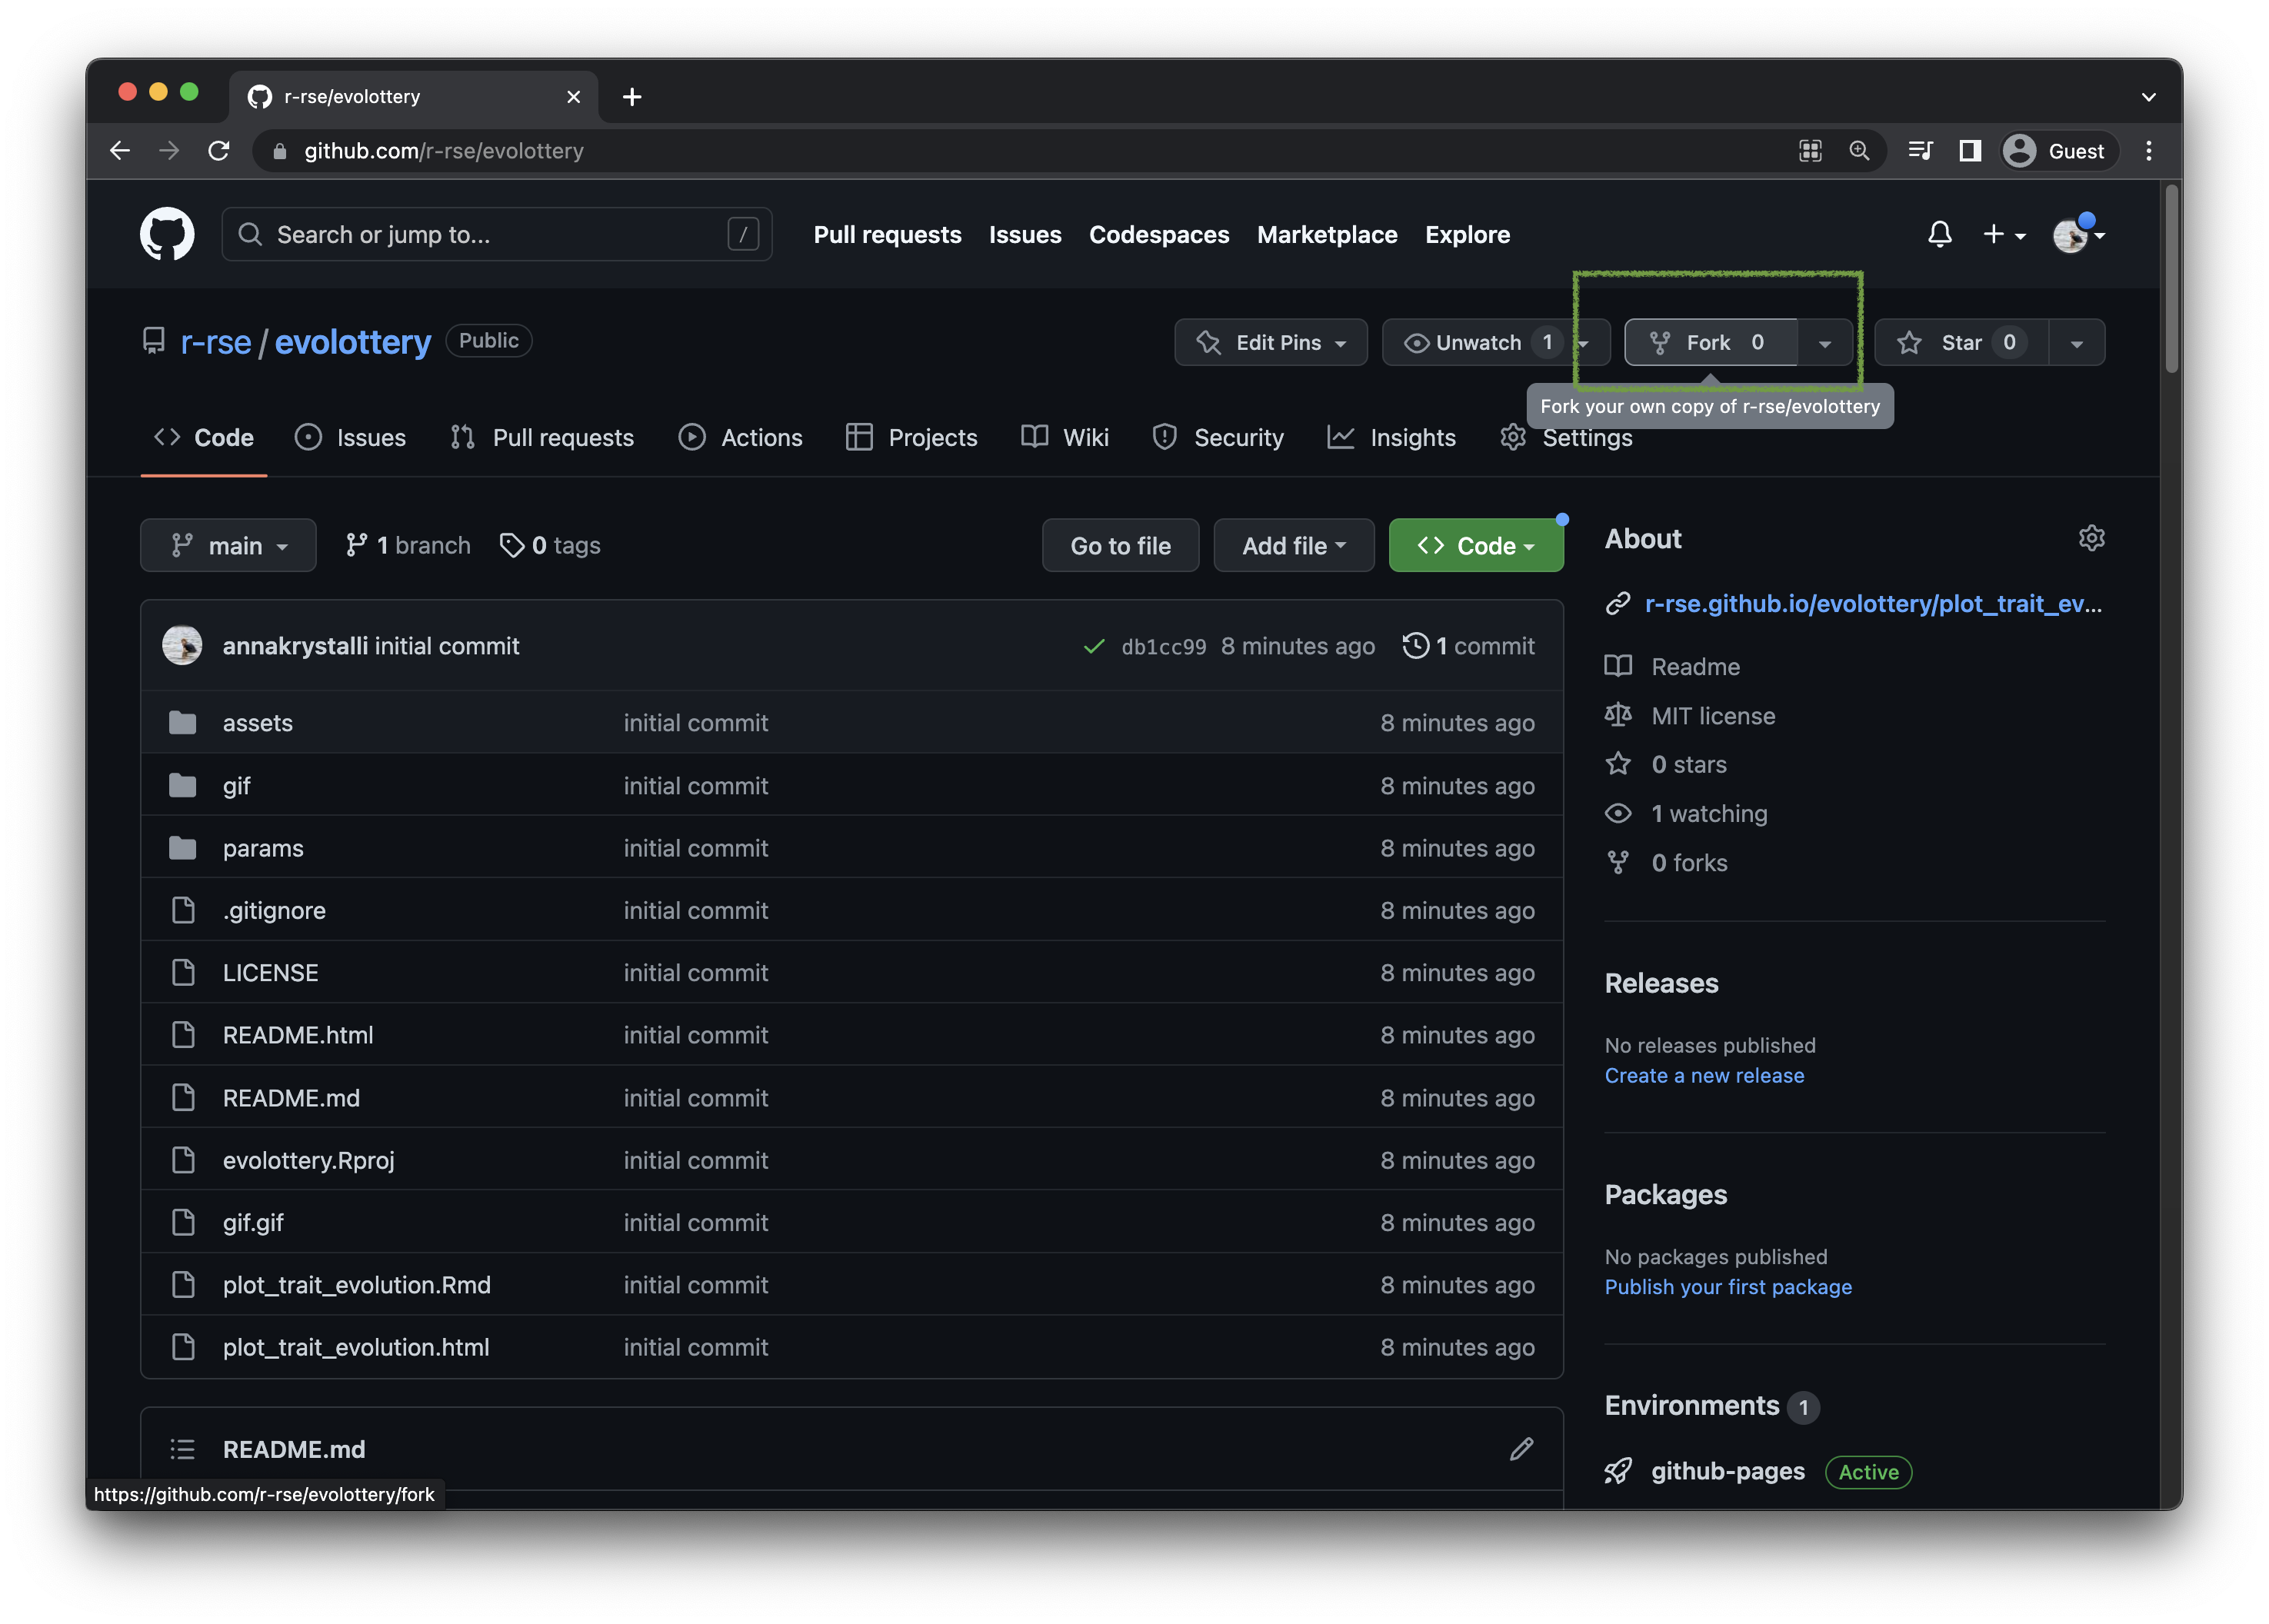Click the browser forward arrow

point(169,151)
